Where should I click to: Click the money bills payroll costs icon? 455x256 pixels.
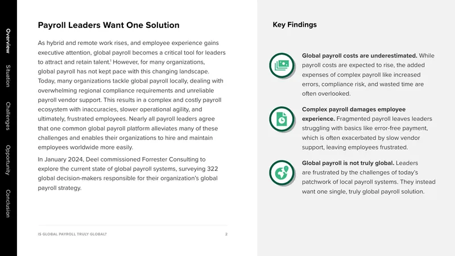(x=282, y=65)
